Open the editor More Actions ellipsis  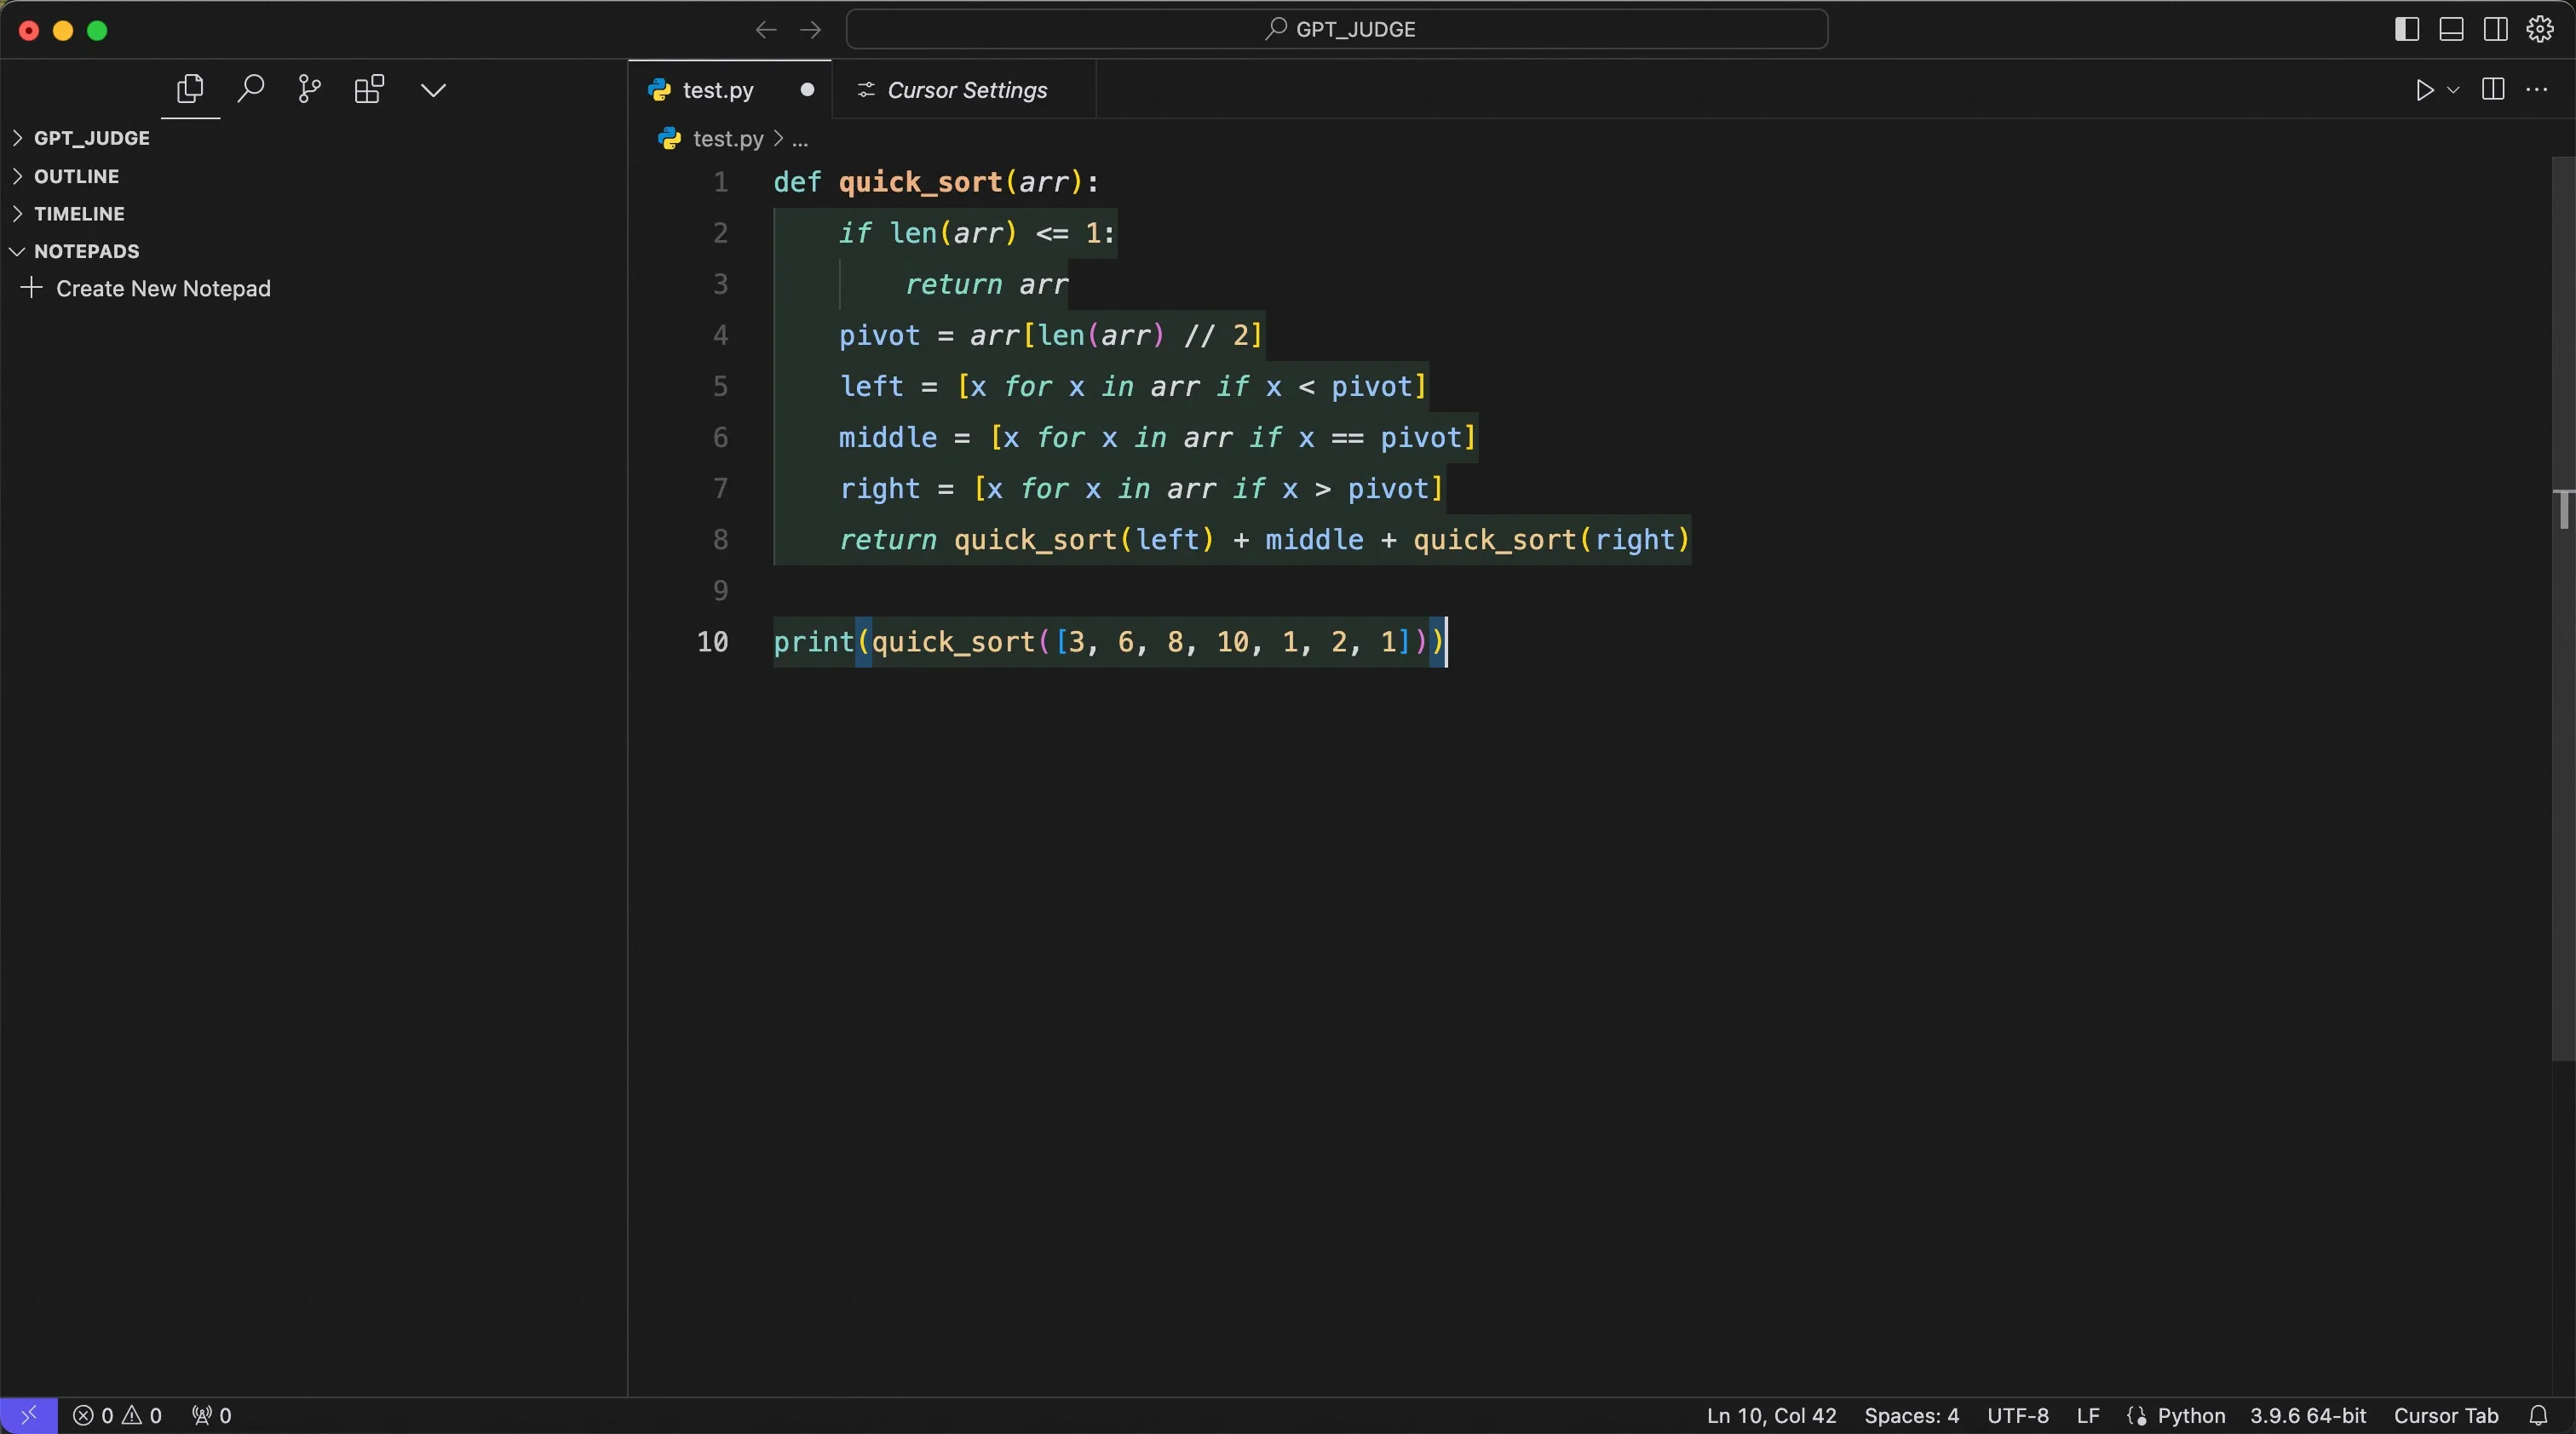[2537, 90]
